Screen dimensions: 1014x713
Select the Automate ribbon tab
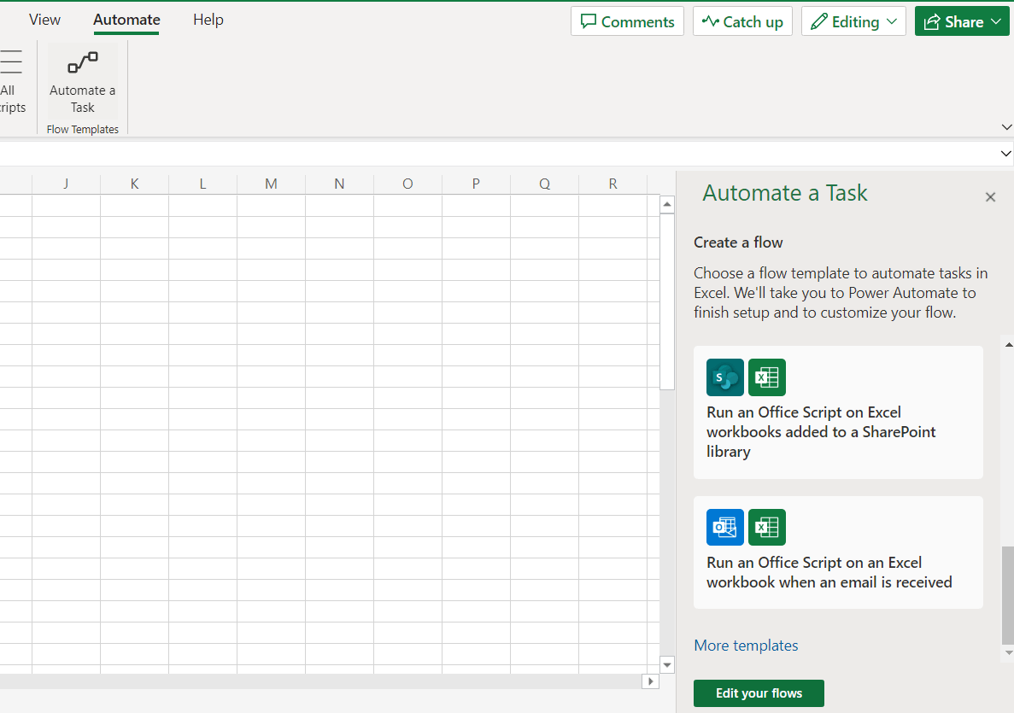click(126, 20)
